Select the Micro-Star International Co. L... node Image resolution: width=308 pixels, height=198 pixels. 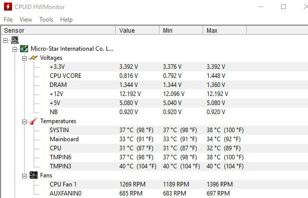[72, 49]
